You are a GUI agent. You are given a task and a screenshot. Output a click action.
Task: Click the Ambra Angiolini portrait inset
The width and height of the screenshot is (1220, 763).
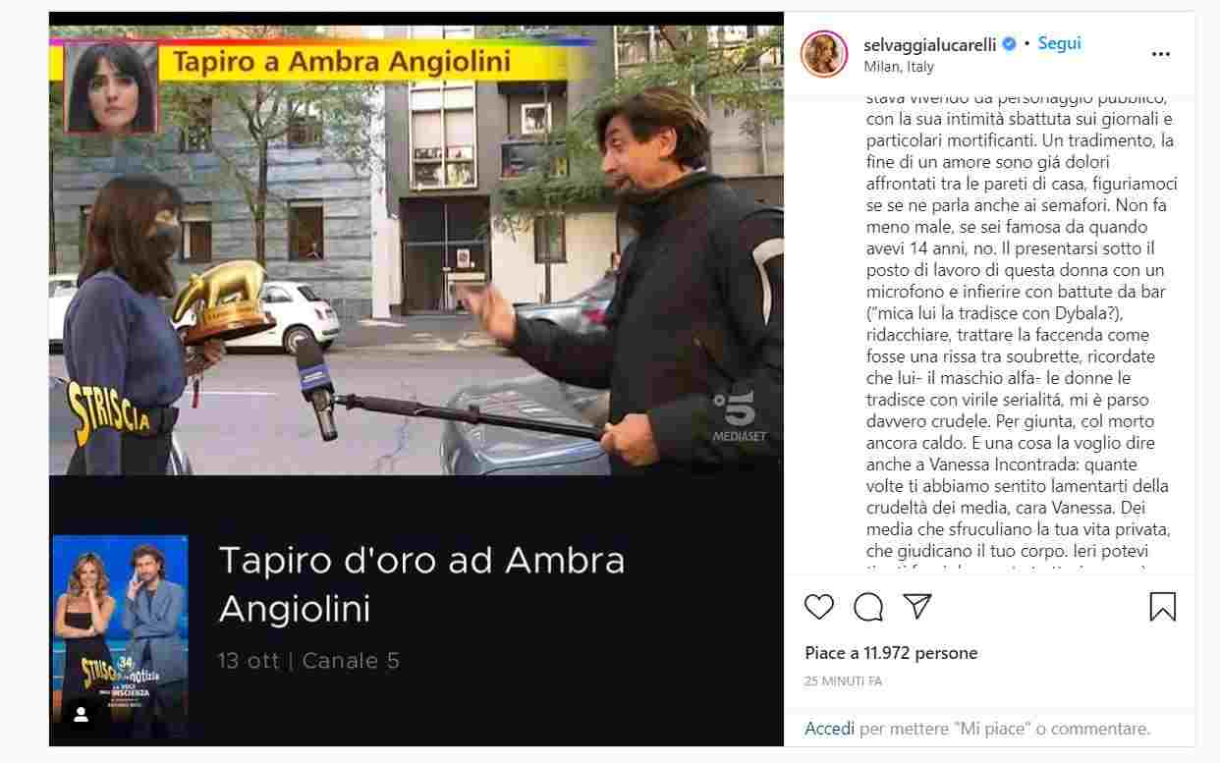(110, 86)
